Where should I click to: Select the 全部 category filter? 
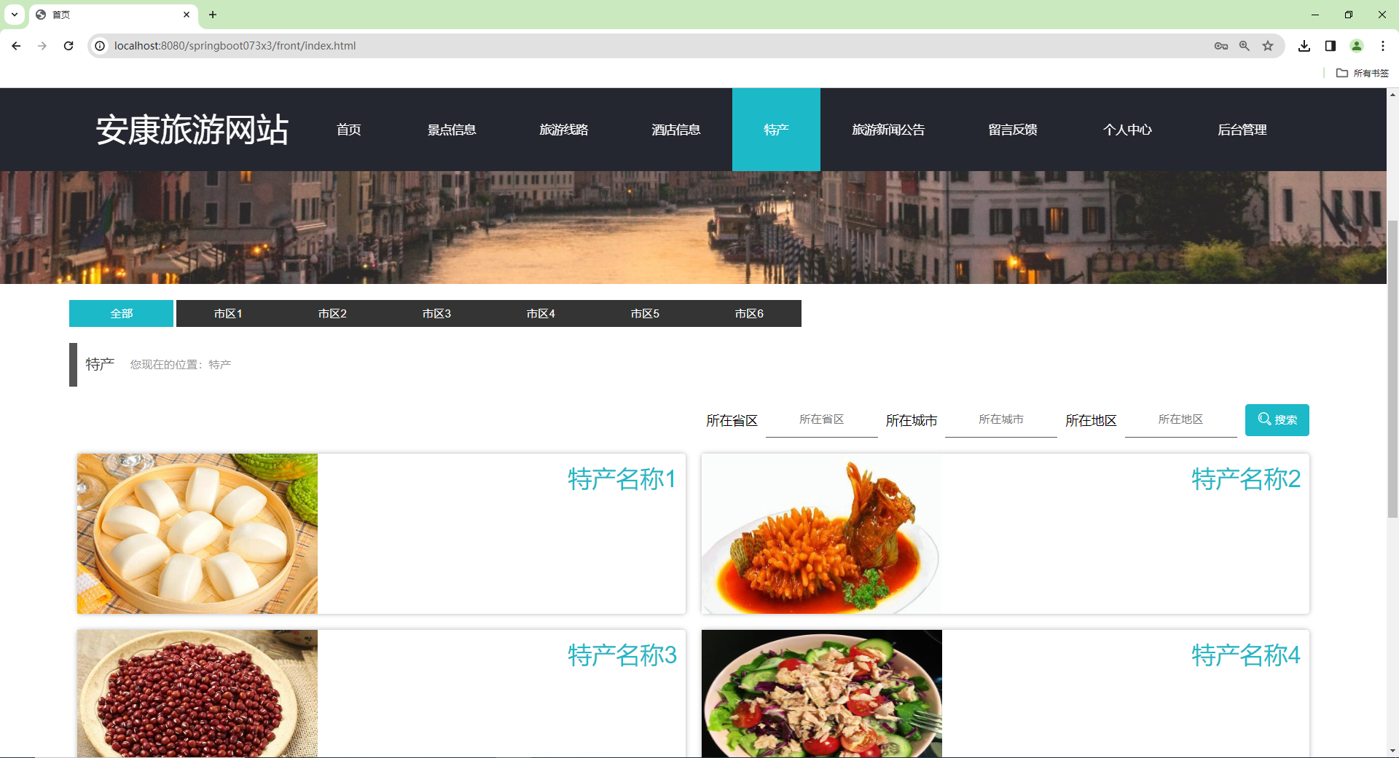point(121,313)
